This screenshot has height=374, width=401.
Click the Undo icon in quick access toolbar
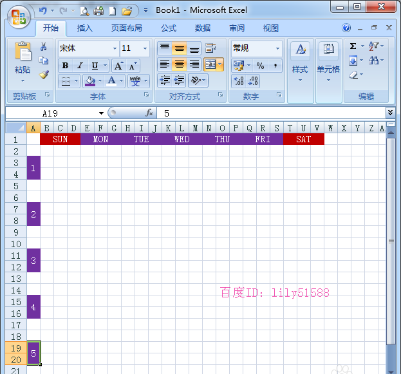(x=43, y=11)
